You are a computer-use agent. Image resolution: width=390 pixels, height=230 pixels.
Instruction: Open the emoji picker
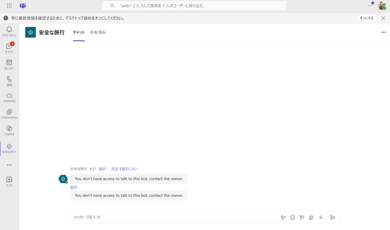pos(292,217)
